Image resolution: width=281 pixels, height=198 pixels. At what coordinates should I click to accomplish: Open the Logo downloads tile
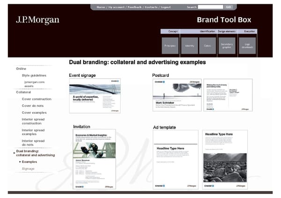pyautogui.click(x=247, y=46)
